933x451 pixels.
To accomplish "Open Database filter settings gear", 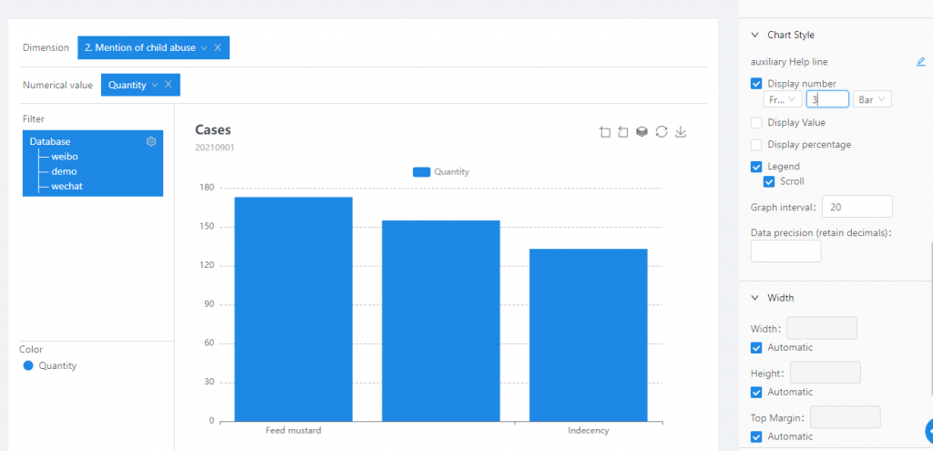I will point(151,141).
